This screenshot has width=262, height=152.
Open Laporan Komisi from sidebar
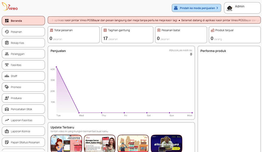coord(23,131)
